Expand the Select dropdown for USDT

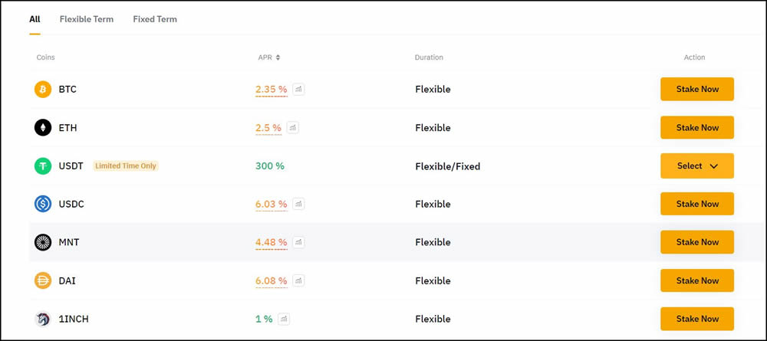click(x=696, y=166)
